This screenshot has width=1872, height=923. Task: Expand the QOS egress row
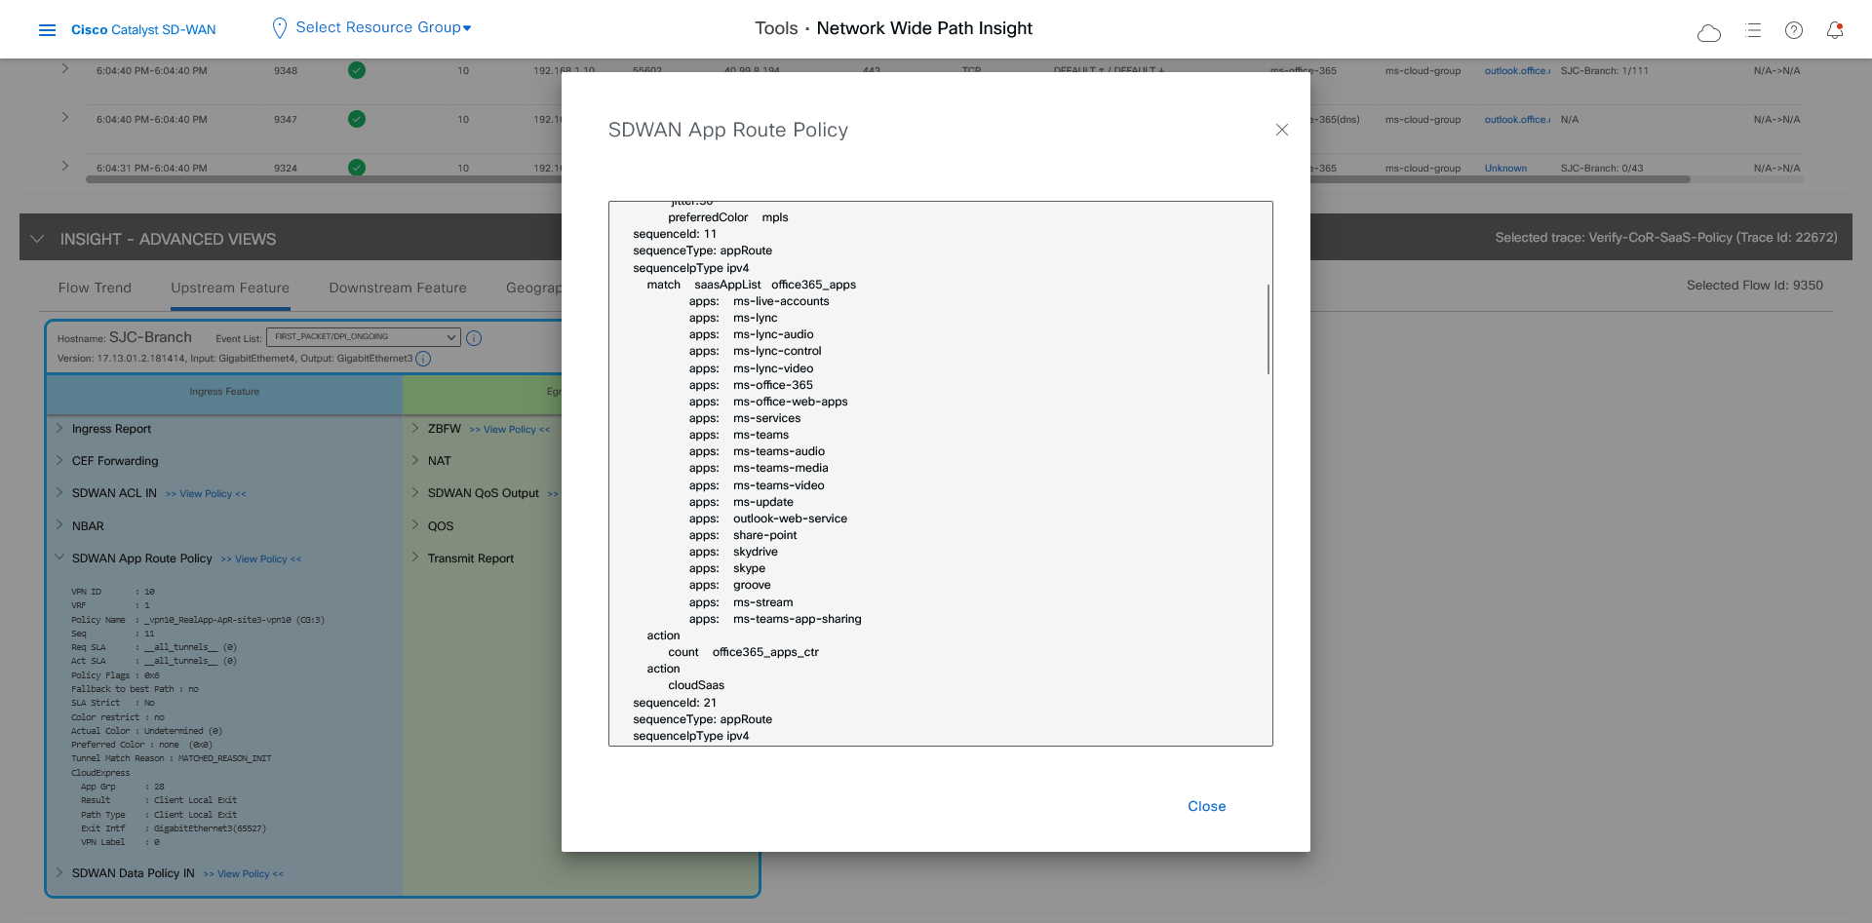tap(415, 525)
